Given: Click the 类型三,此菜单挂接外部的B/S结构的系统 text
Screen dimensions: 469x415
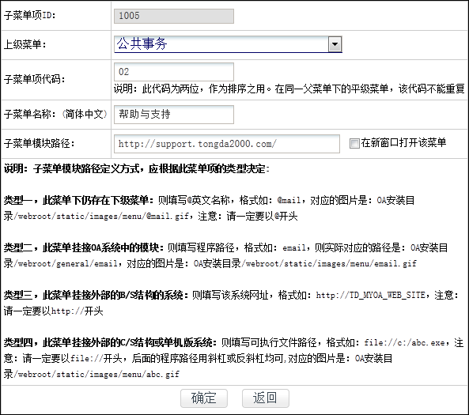Looking at the screenshot, I should pos(96,295).
